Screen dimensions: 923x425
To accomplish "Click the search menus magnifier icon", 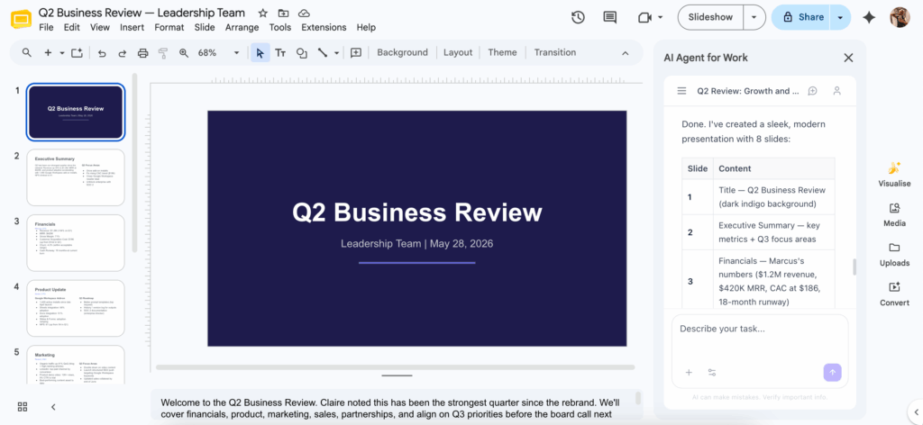I will click(26, 52).
